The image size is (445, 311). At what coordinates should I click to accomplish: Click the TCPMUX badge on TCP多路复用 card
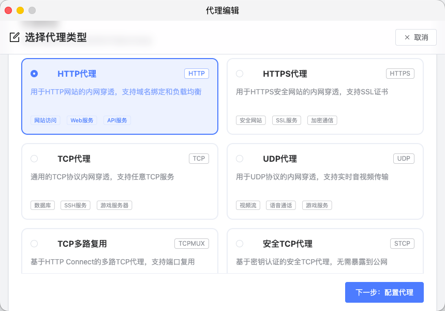click(192, 243)
